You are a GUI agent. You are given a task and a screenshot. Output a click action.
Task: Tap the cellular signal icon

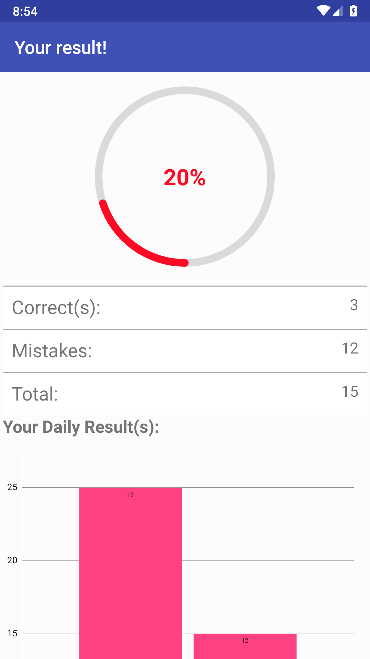tap(338, 11)
